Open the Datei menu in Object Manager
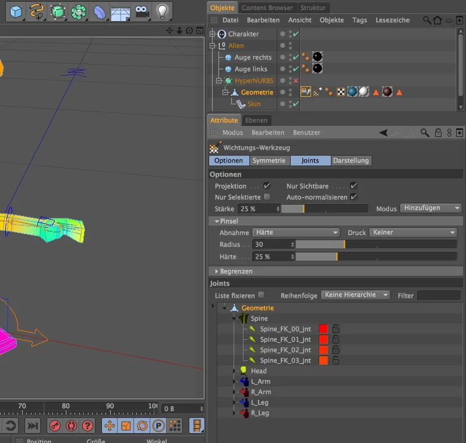466x443 pixels. point(230,20)
